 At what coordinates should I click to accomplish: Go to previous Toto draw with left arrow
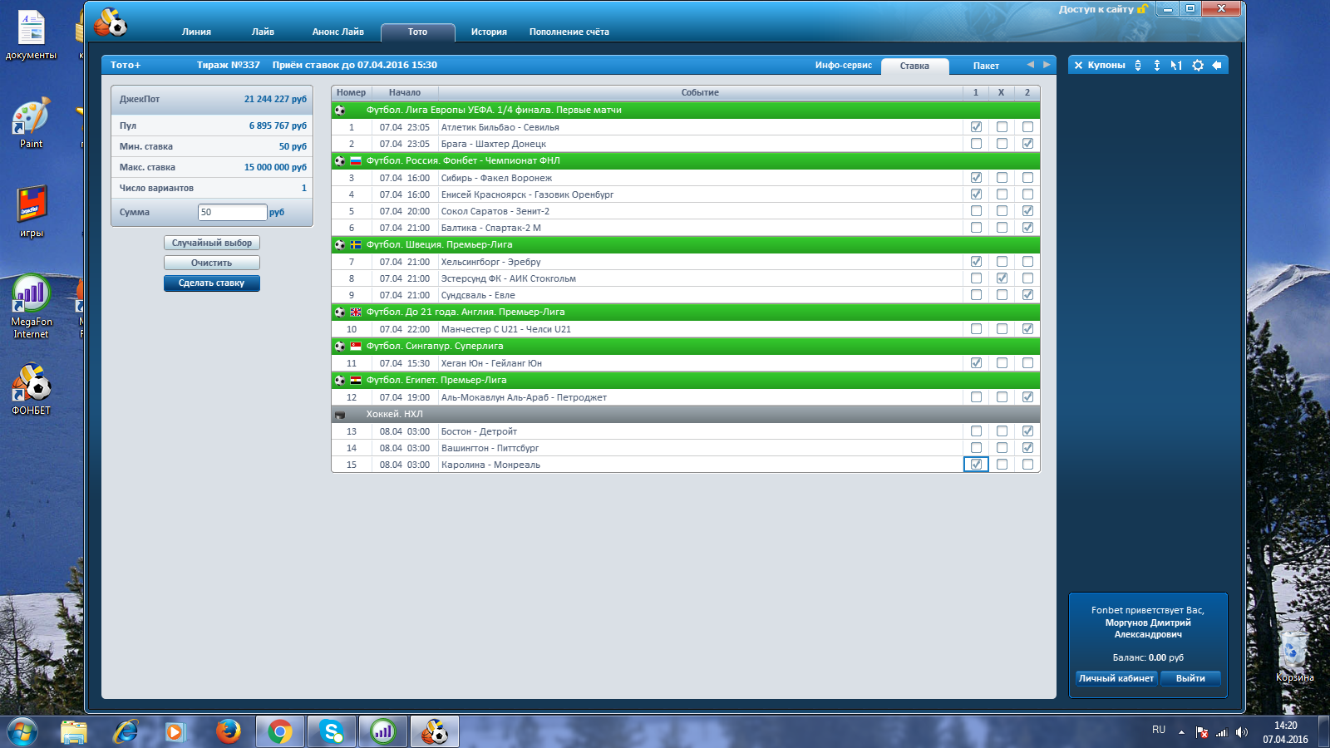coord(1031,65)
